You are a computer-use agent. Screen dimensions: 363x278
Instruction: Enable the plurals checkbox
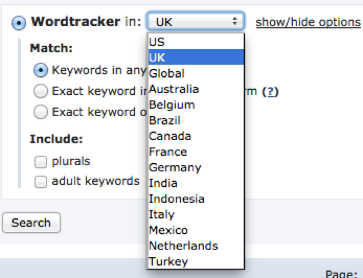[41, 161]
